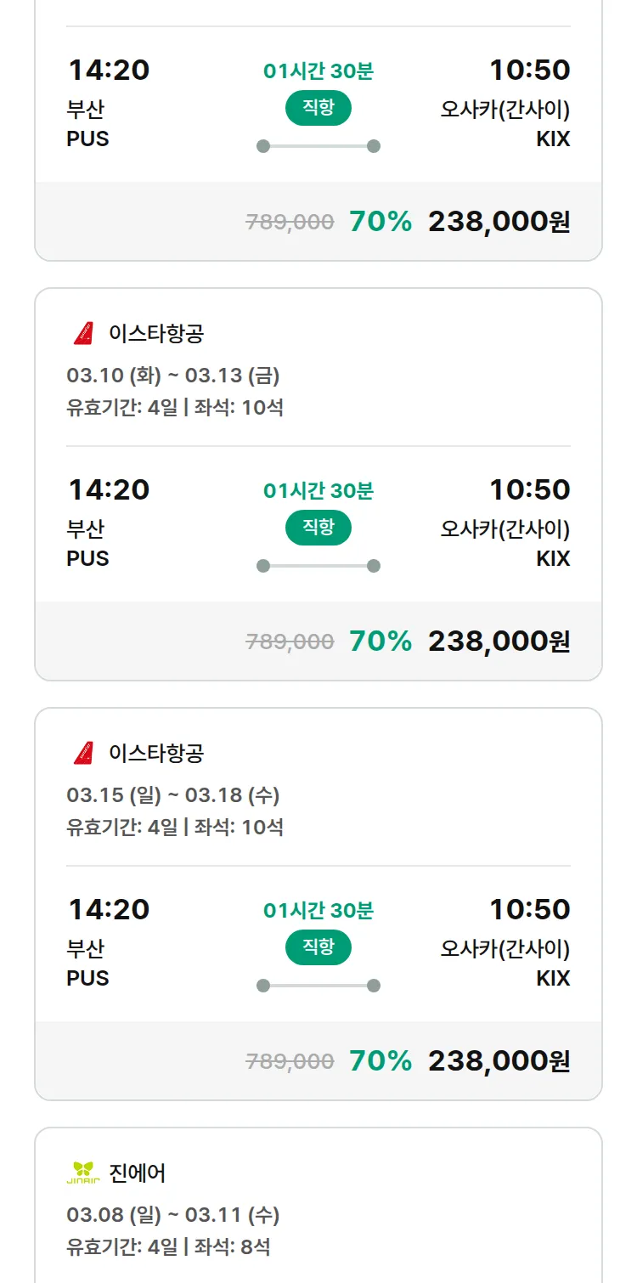Select 직항 badge on 03.10–03.13 flight card
The width and height of the screenshot is (637, 1283).
click(x=318, y=528)
